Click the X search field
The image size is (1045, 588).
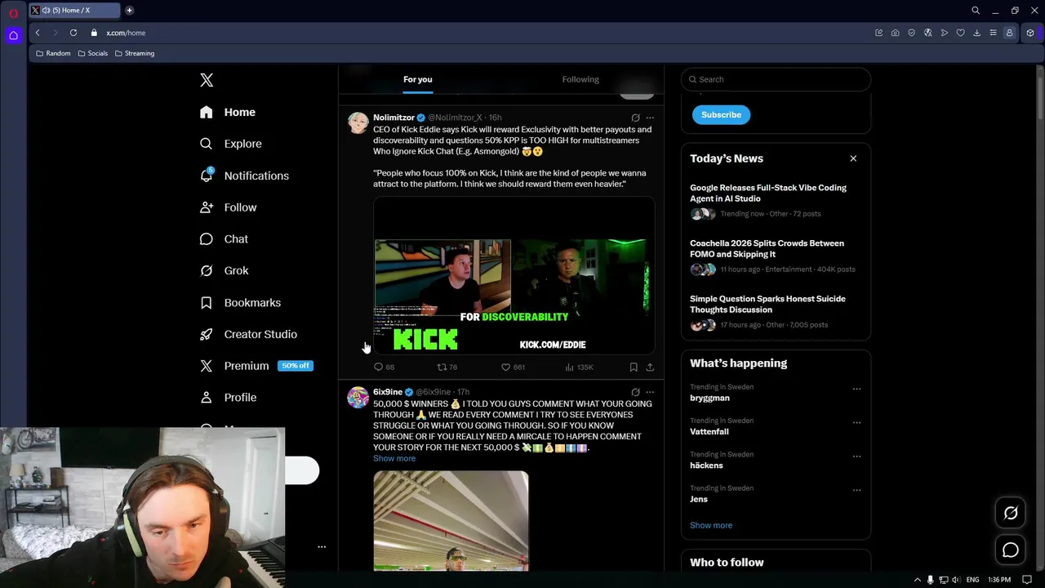776,79
